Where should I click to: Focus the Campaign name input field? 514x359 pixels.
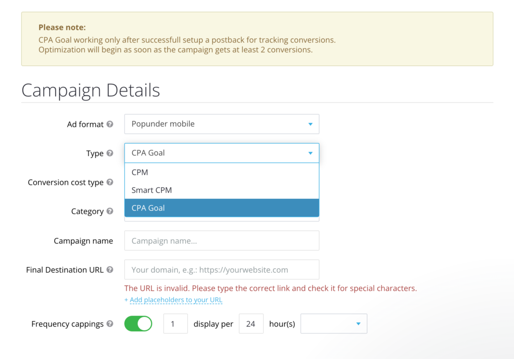[221, 241]
